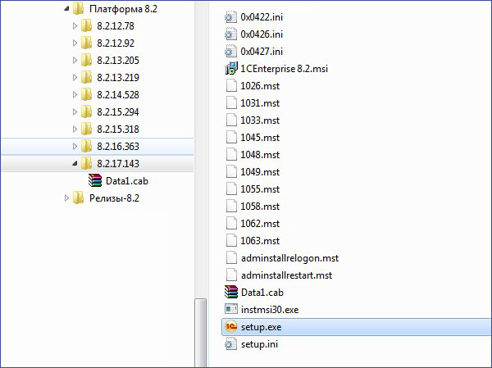This screenshot has height=368, width=492.
Task: Click the 8.2.13.205 folder icon
Action: [86, 60]
